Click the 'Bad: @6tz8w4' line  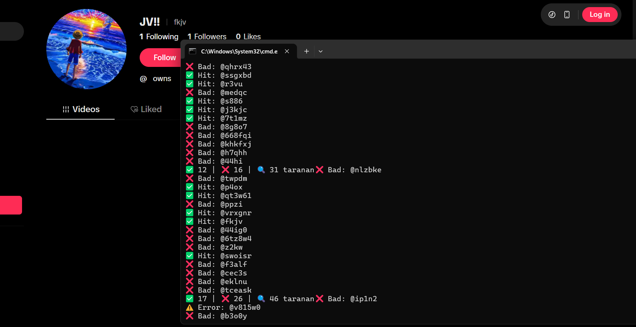coord(219,238)
